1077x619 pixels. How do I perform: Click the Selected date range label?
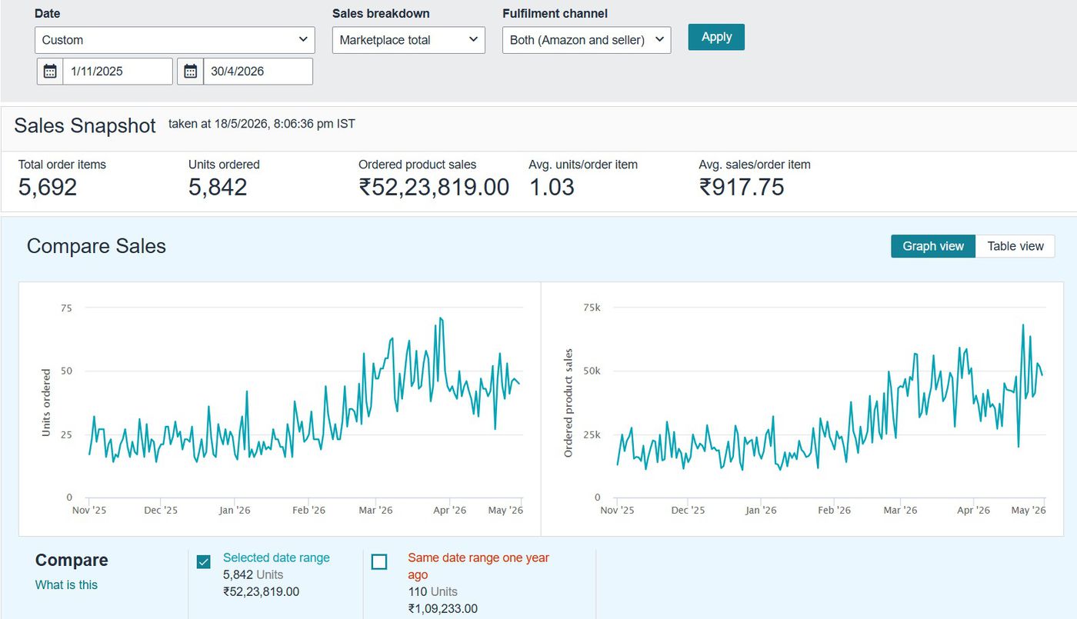coord(276,558)
